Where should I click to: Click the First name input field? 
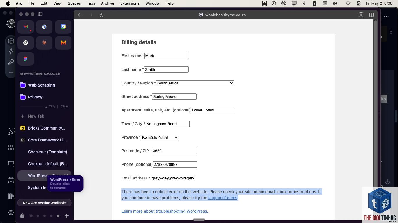tap(166, 56)
